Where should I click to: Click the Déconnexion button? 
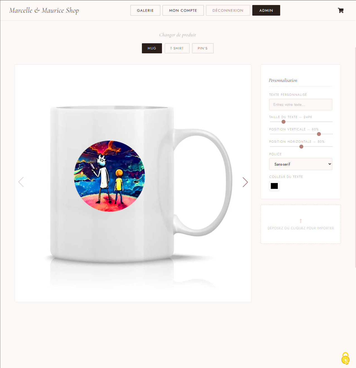point(228,10)
